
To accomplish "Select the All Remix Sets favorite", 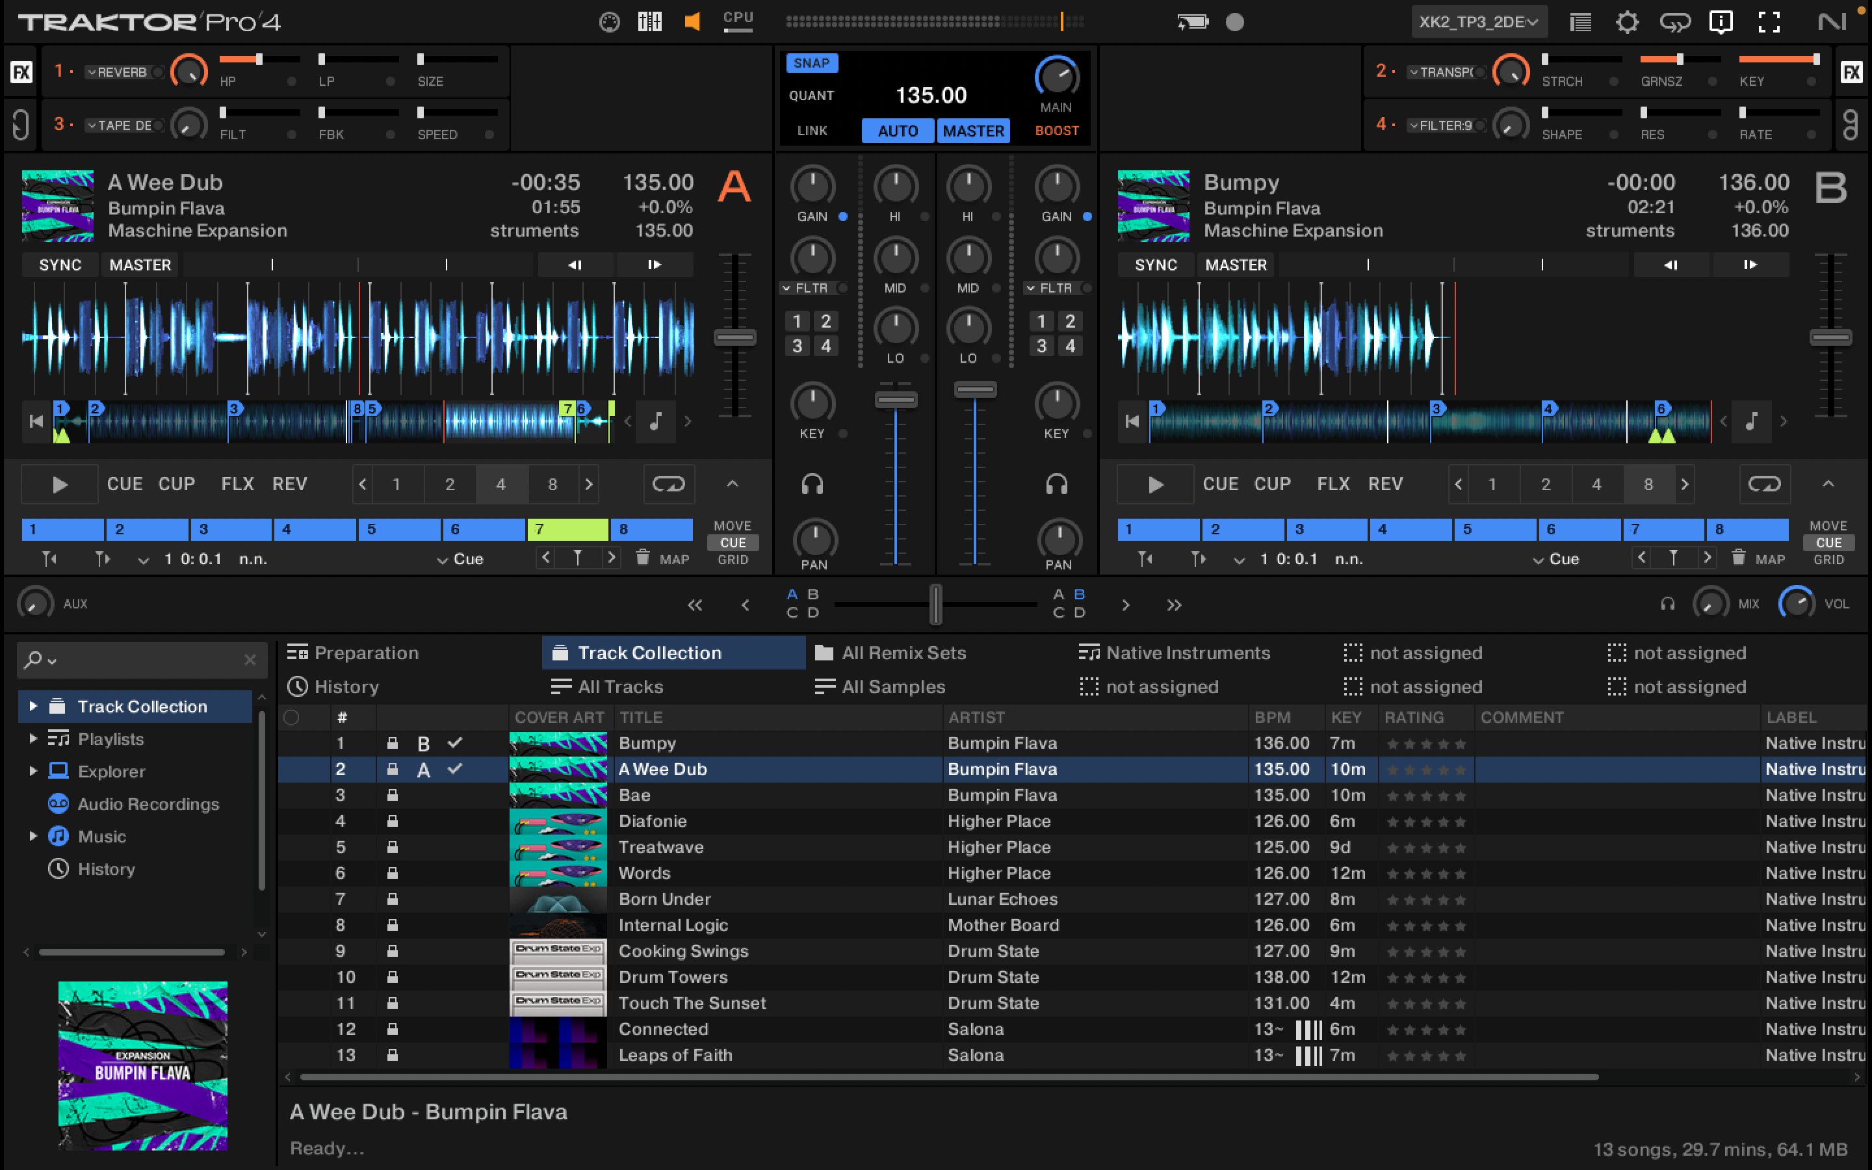I will point(903,653).
